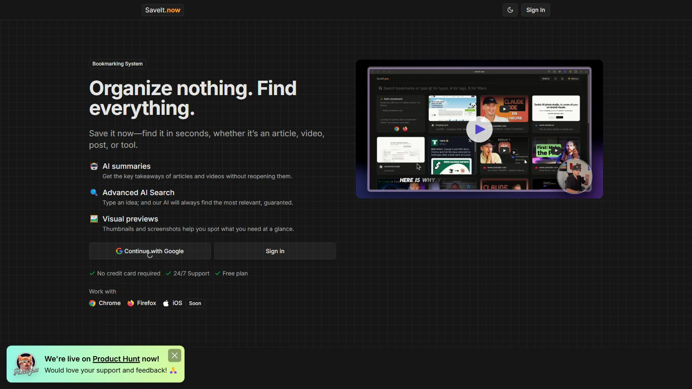Click the Apple icon next to iOS
This screenshot has height=389, width=692.
tap(166, 303)
